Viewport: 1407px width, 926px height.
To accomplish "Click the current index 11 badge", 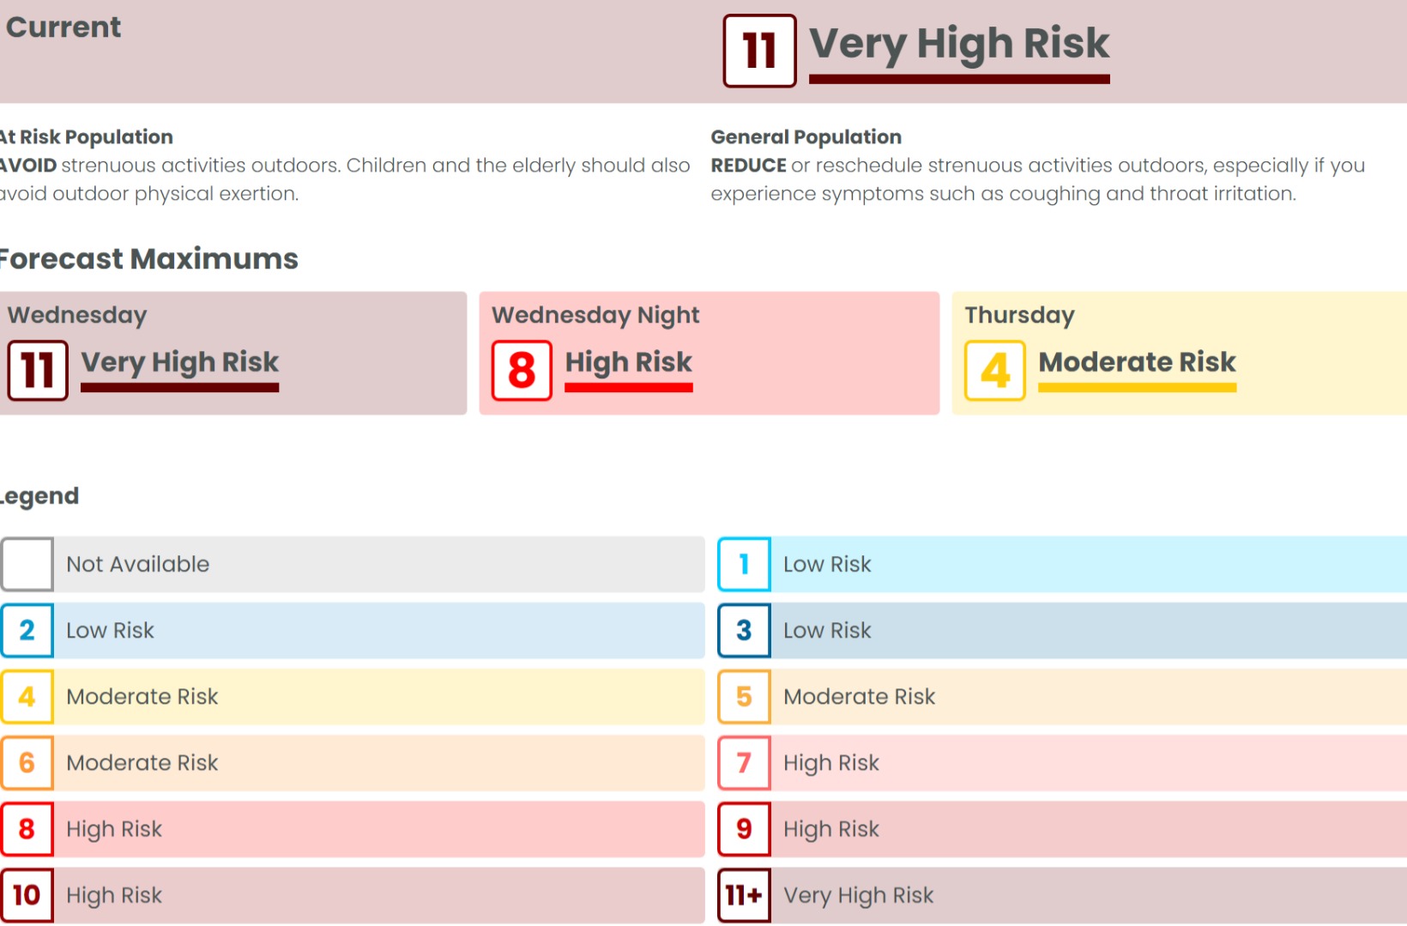I will pyautogui.click(x=759, y=51).
